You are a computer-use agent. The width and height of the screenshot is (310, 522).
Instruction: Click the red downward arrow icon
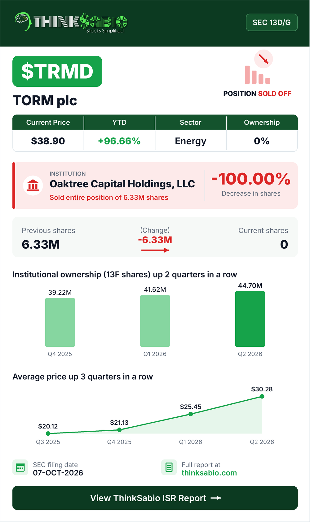(263, 59)
